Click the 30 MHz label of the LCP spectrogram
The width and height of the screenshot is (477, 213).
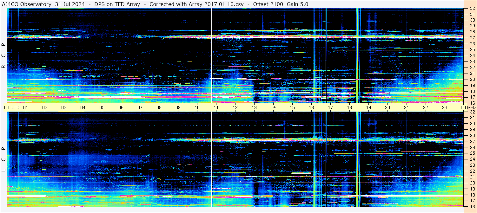472,124
